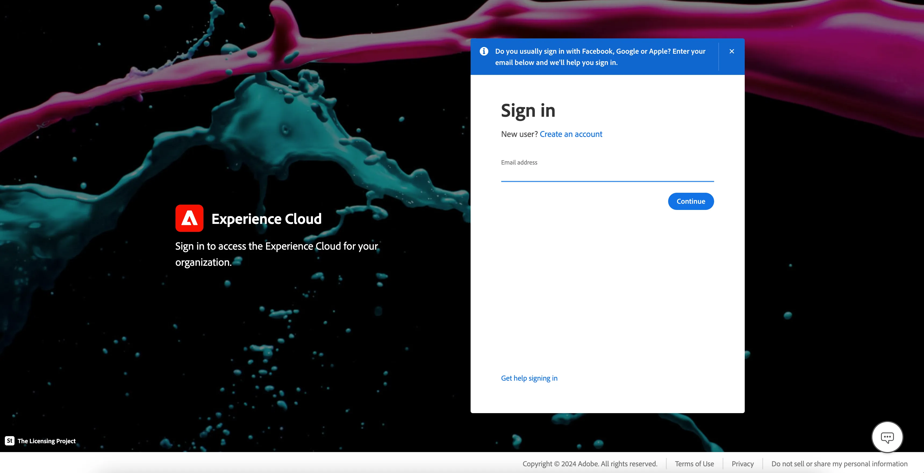Screen dimensions: 924x473
Task: Click The Licensing Project credit
Action: (47, 441)
